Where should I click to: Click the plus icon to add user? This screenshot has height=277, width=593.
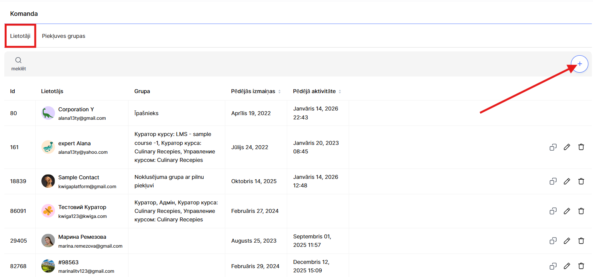[x=579, y=64]
